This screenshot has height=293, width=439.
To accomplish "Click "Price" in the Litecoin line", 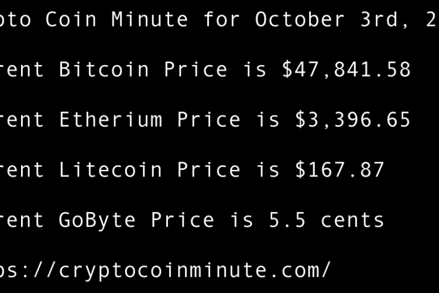I will click(208, 170).
